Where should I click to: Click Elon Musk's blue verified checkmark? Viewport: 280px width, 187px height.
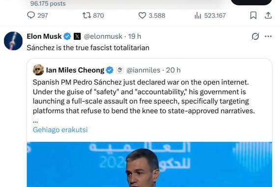coord(67,36)
